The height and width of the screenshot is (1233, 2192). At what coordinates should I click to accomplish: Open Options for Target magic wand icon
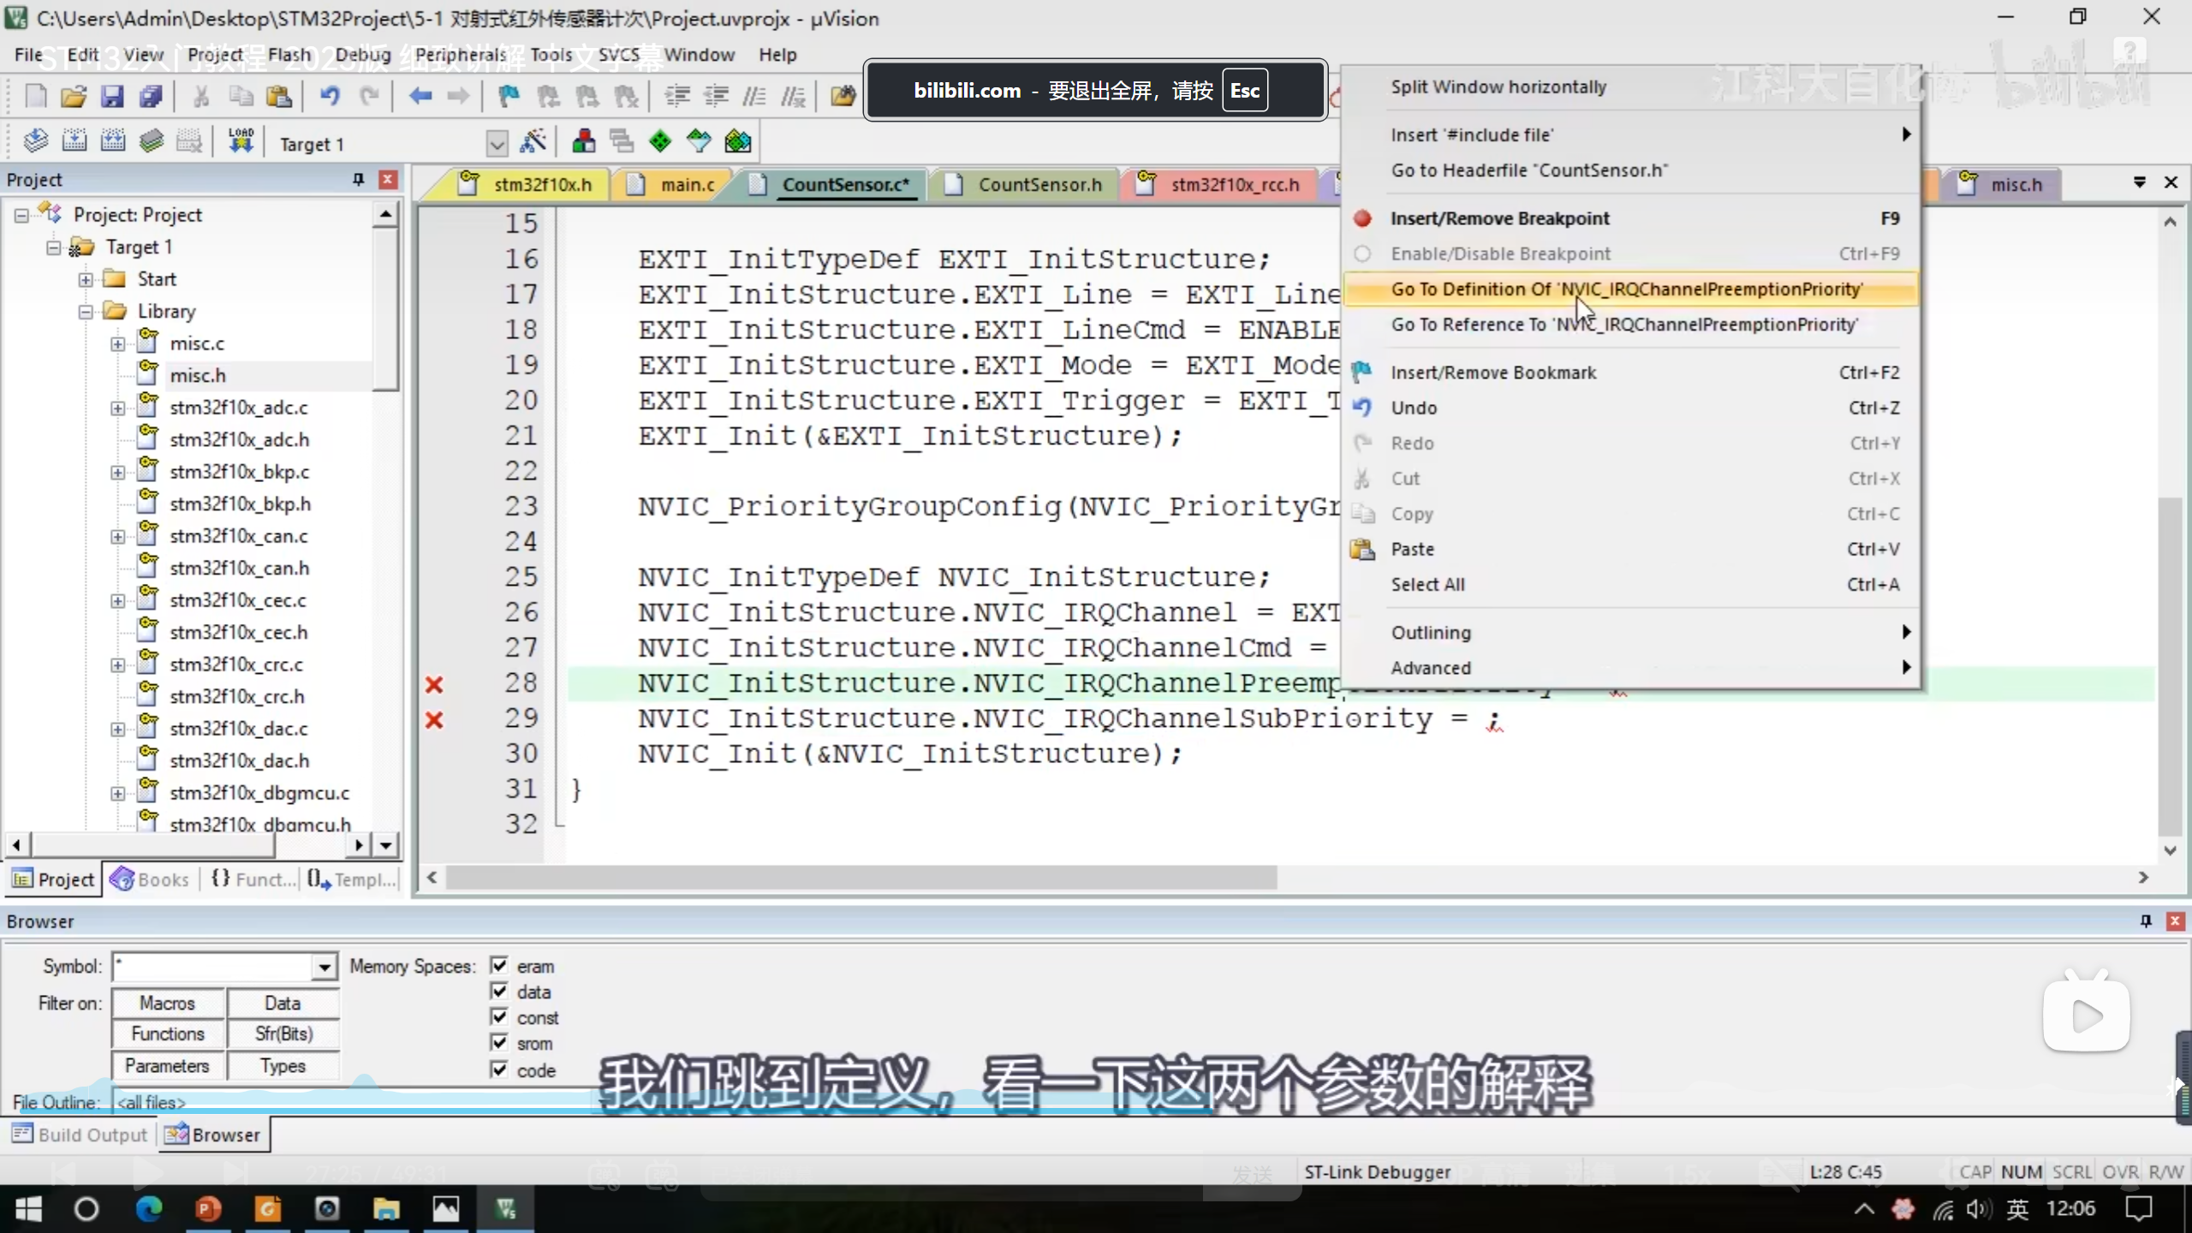pyautogui.click(x=533, y=141)
